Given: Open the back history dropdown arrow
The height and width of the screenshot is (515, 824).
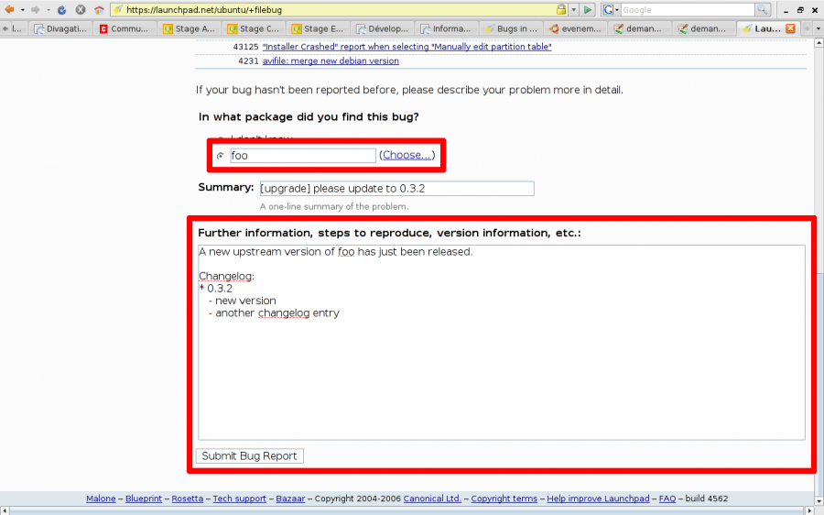Looking at the screenshot, I should (23, 10).
